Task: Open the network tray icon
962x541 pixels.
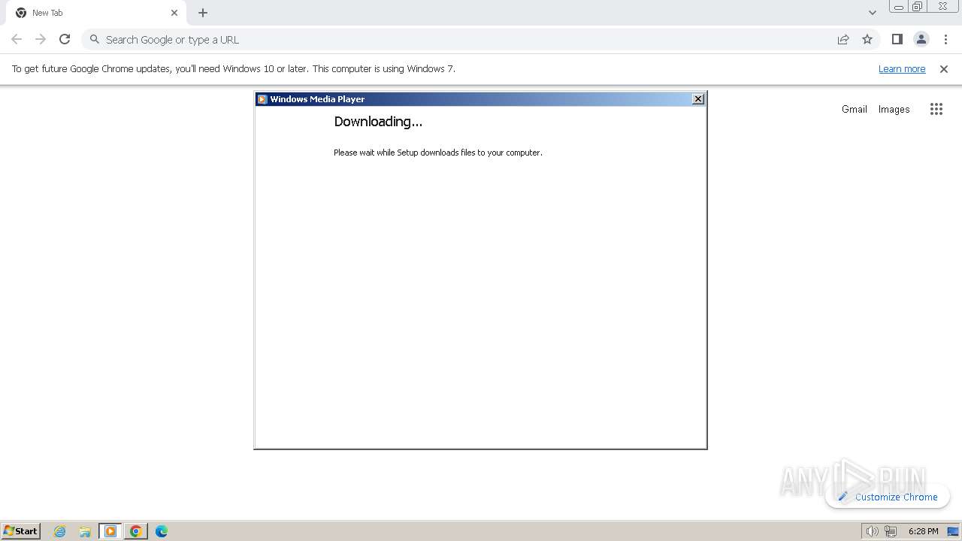Action: coord(891,531)
